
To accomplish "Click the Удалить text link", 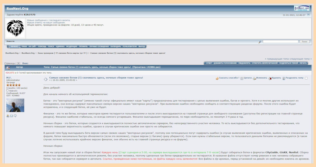I will pyautogui.click(x=276, y=78).
